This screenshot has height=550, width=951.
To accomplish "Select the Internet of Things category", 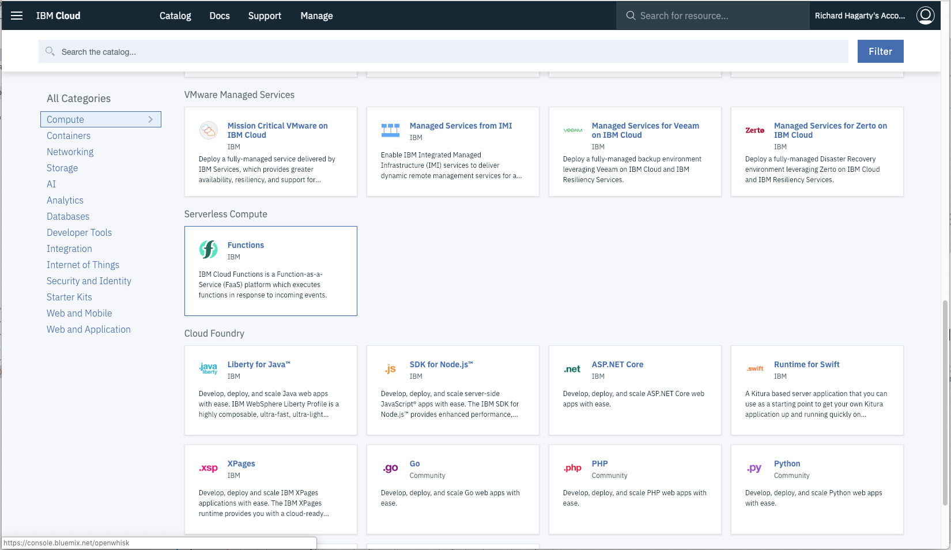I will 83,265.
